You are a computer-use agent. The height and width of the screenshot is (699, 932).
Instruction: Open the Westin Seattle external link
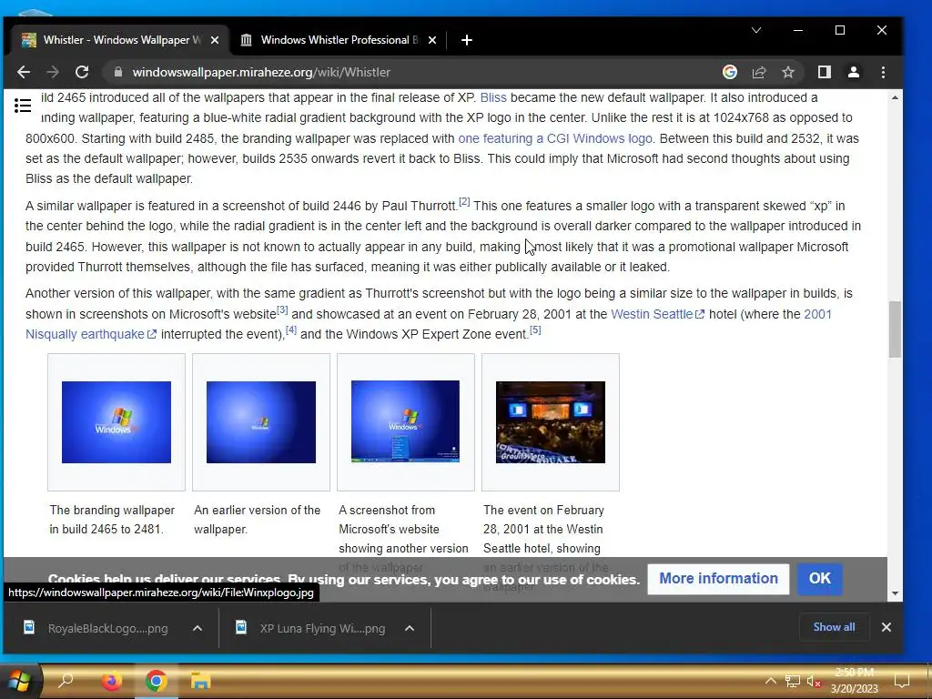pyautogui.click(x=657, y=314)
